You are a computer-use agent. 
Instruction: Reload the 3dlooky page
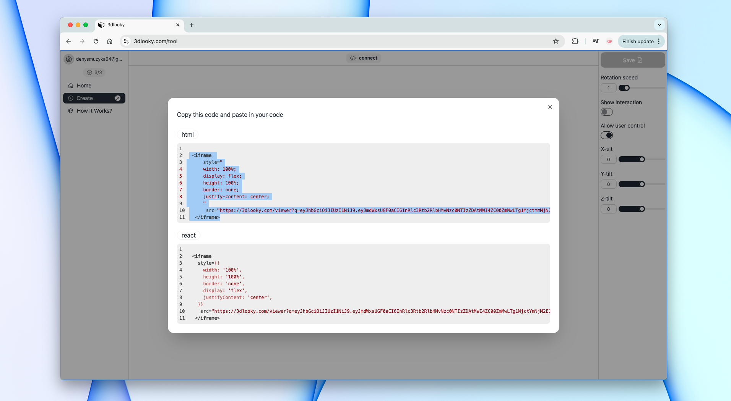[x=96, y=41]
